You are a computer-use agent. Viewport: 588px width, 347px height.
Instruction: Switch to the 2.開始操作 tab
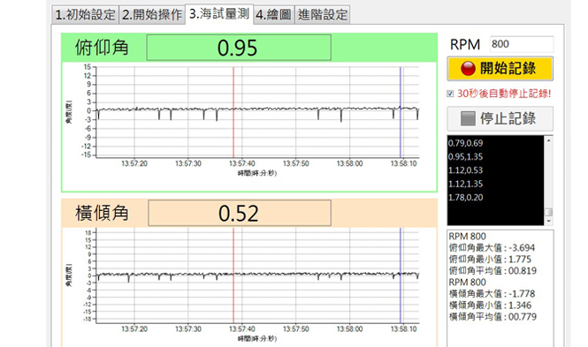tap(152, 15)
